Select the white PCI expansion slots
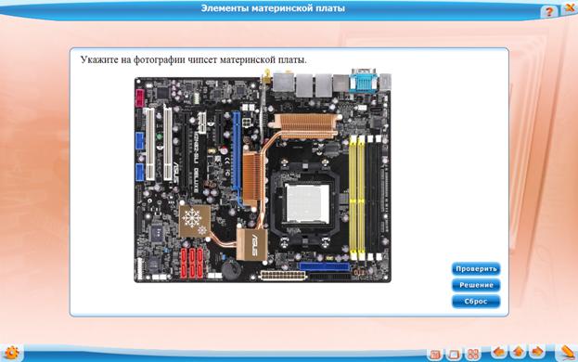Viewport: 578px width, 362px height. point(159,143)
